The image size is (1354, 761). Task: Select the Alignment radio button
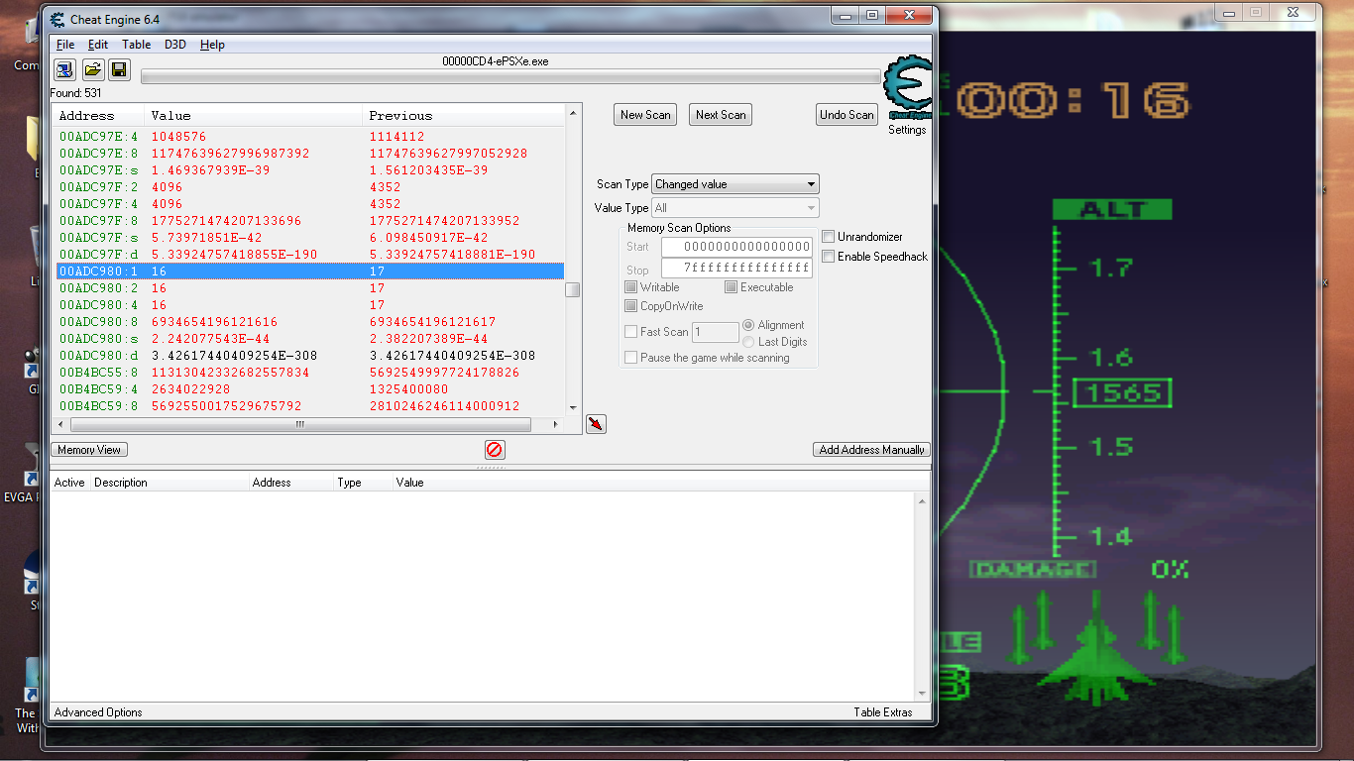[748, 325]
